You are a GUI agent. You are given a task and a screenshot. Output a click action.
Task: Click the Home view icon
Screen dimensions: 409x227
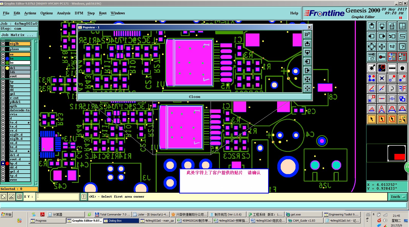(x=392, y=26)
